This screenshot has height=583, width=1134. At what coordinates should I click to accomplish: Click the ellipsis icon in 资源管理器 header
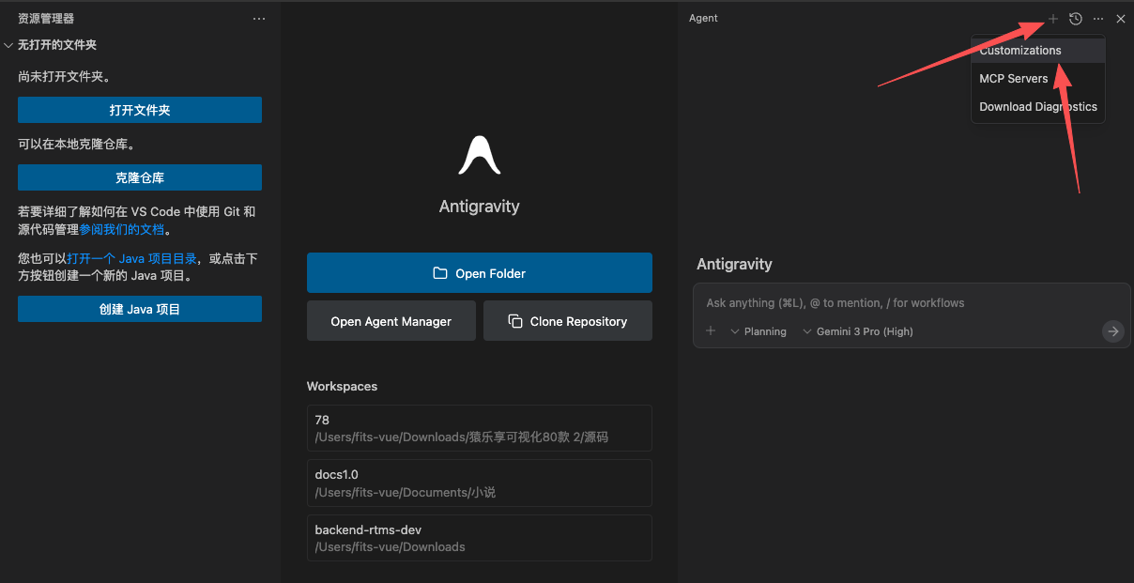click(x=259, y=18)
